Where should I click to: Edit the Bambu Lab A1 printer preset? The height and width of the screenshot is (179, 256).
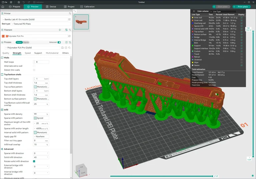69,19
